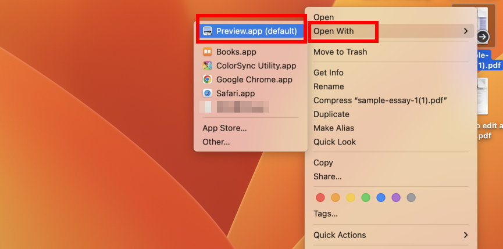Image resolution: width=503 pixels, height=249 pixels.
Task: Choose Other… application option
Action: [x=216, y=142]
